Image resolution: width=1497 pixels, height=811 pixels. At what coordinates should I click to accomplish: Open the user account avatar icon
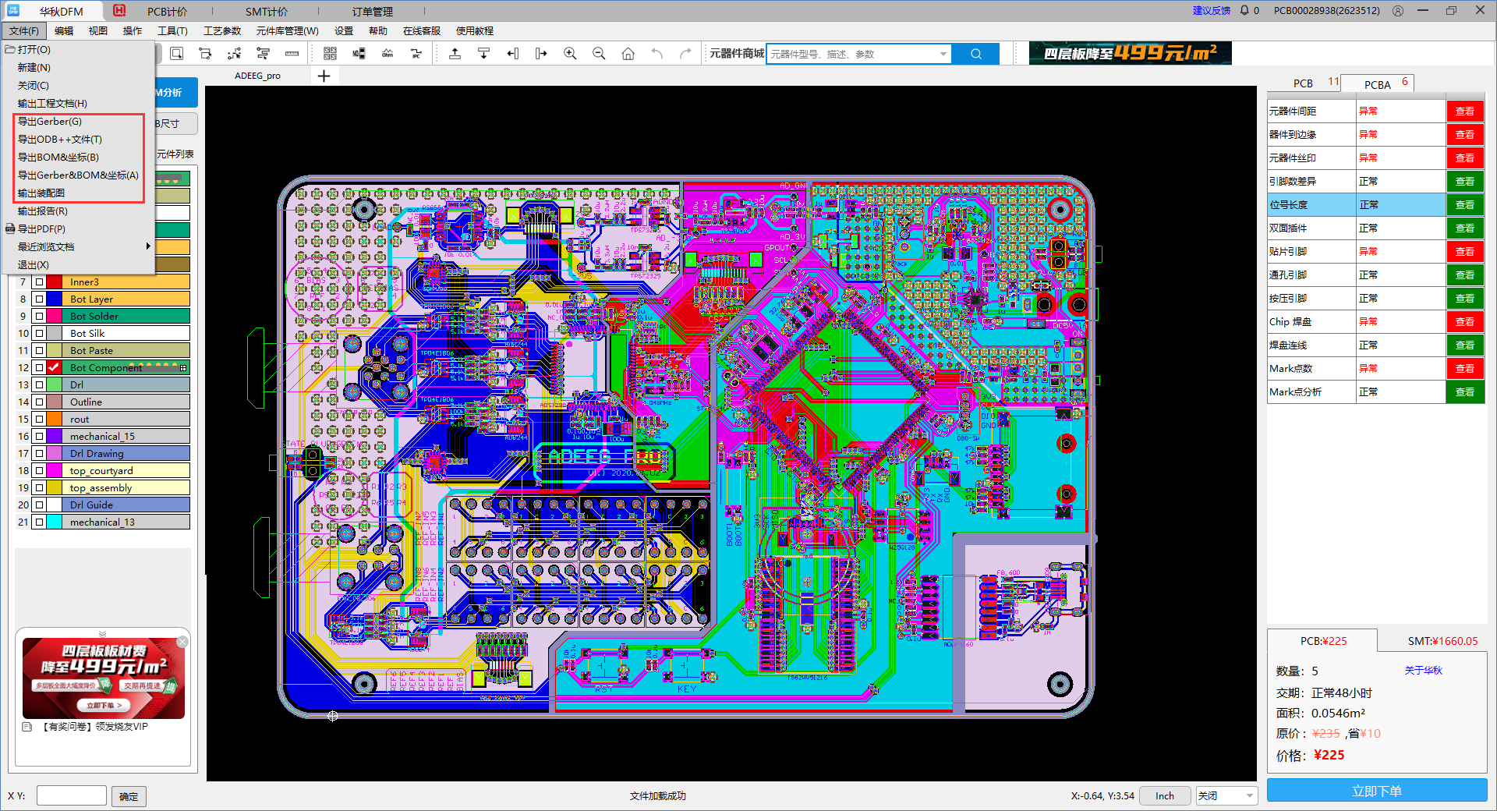tap(1398, 11)
